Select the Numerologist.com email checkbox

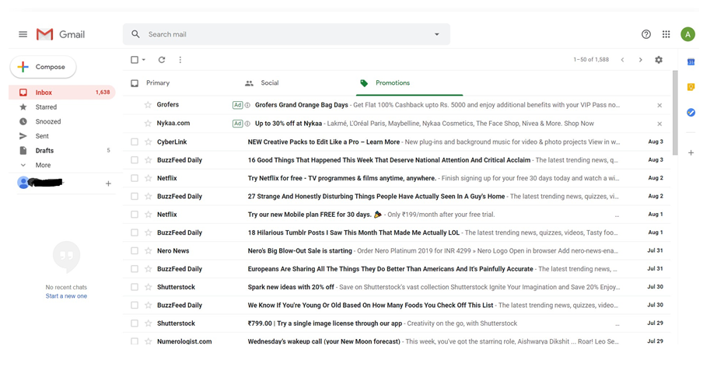[135, 341]
